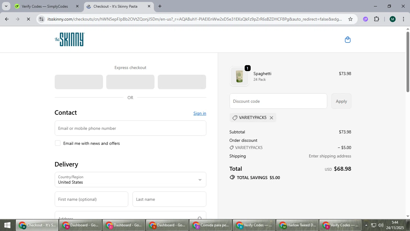Click the third express checkout button
The image size is (410, 231).
182,82
